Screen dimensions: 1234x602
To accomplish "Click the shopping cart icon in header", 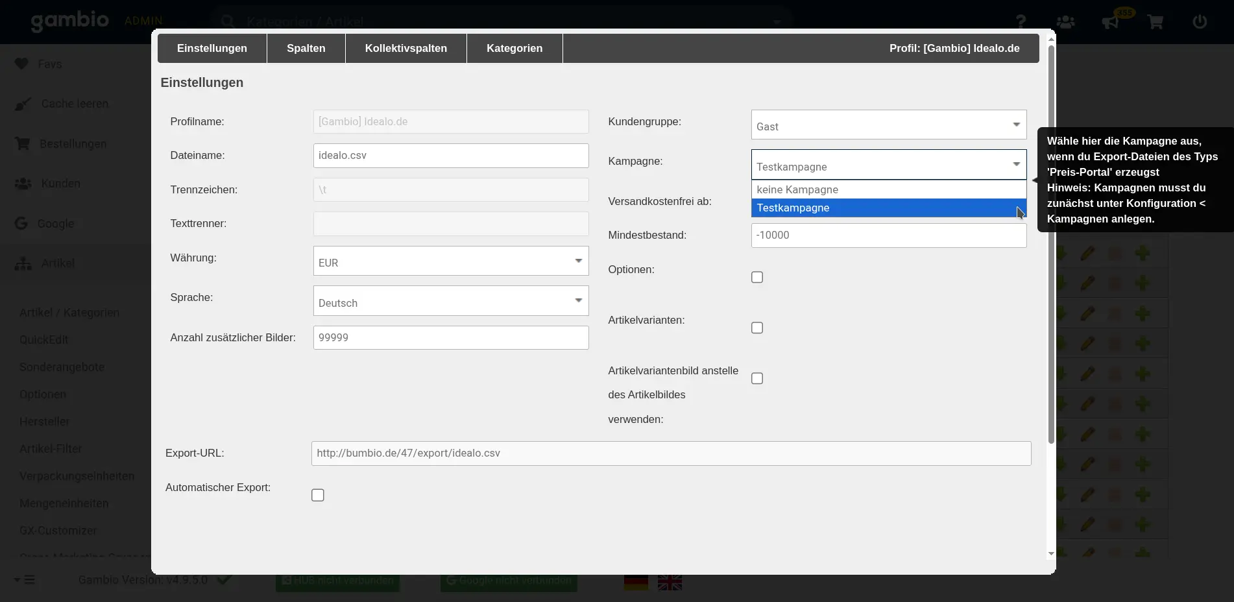I will [1155, 22].
